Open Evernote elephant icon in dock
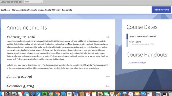 pyautogui.click(x=45, y=94)
